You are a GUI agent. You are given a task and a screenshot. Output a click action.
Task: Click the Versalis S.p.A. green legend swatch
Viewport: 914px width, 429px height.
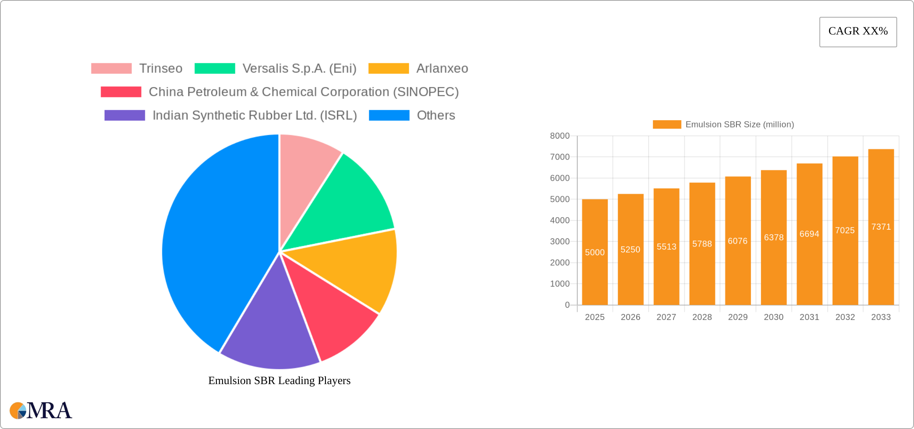pos(214,69)
